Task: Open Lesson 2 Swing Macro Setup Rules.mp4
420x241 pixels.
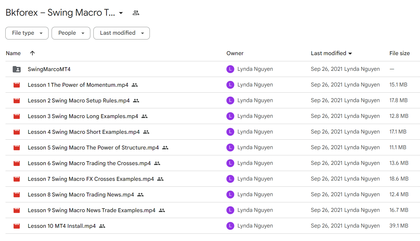Action: 79,100
